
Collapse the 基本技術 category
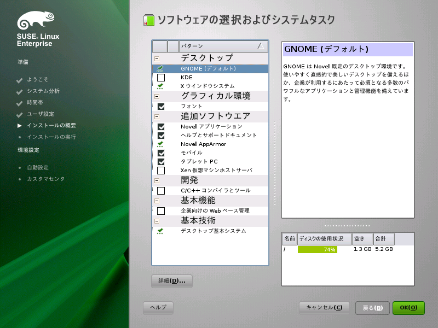157,221
